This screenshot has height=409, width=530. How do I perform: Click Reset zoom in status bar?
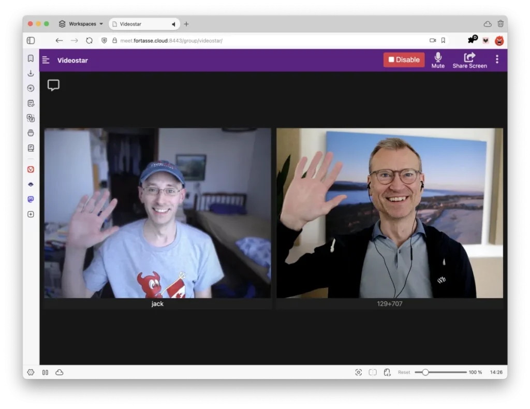pyautogui.click(x=404, y=372)
